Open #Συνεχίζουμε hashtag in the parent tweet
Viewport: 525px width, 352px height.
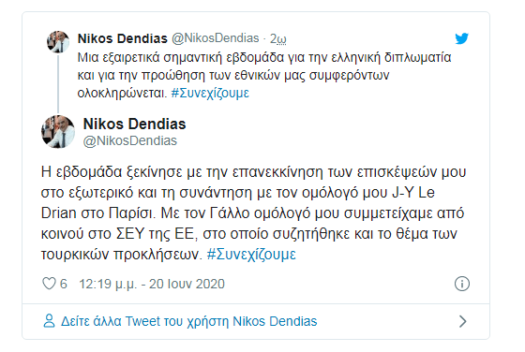point(210,93)
